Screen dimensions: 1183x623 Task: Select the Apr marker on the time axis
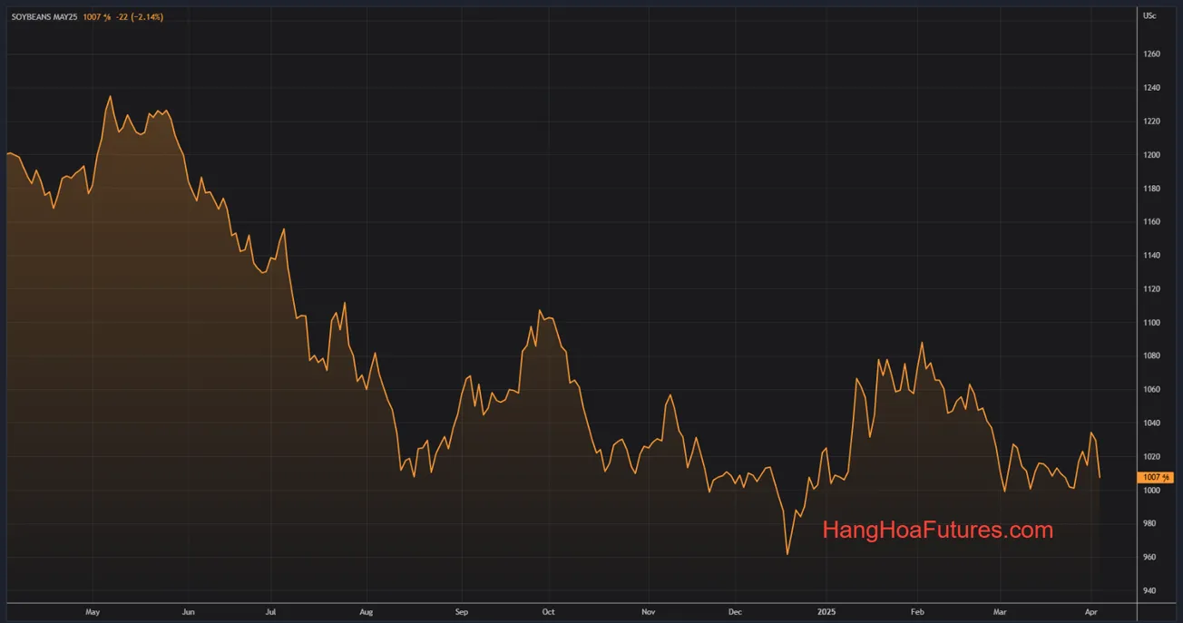pyautogui.click(x=1090, y=612)
